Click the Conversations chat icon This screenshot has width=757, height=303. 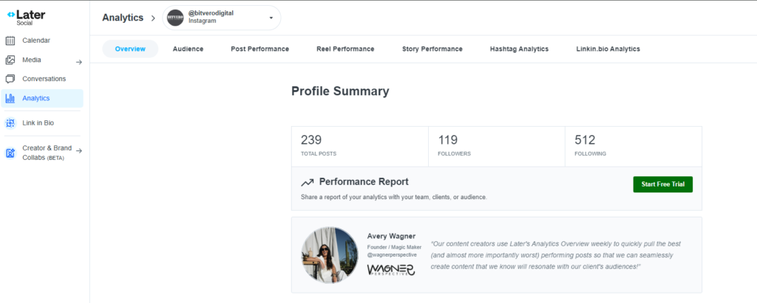pyautogui.click(x=10, y=79)
